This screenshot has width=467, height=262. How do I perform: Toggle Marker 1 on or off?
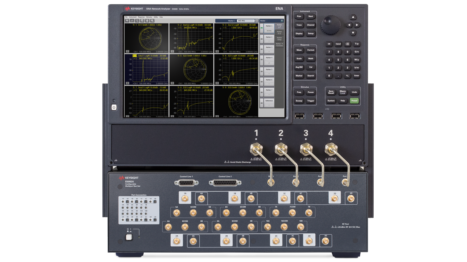click(262, 27)
